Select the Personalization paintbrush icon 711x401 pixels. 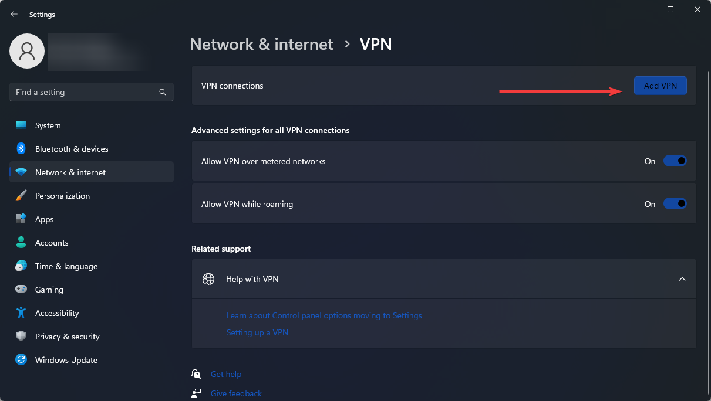tap(21, 196)
